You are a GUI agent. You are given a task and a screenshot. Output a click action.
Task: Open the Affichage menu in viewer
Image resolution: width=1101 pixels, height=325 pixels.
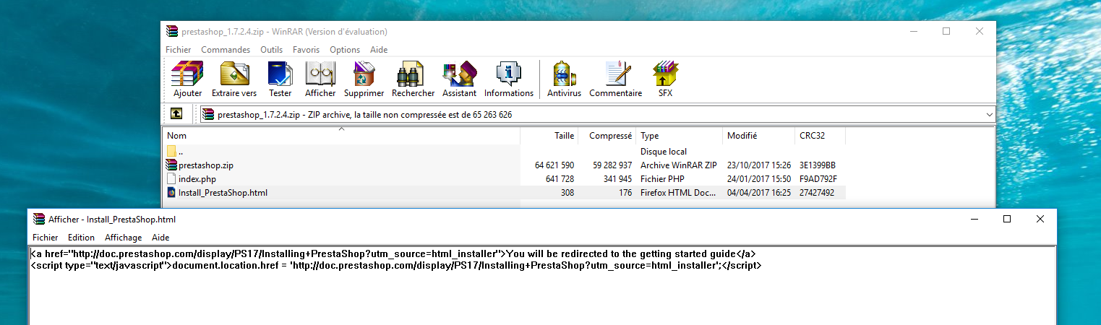pyautogui.click(x=123, y=237)
